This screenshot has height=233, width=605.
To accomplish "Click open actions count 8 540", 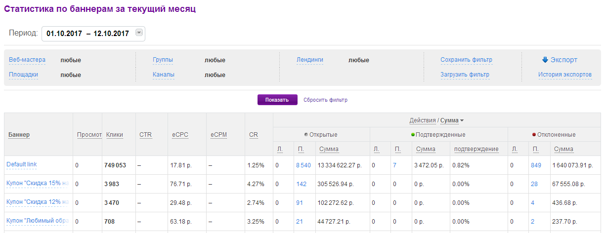I will coord(303,165).
